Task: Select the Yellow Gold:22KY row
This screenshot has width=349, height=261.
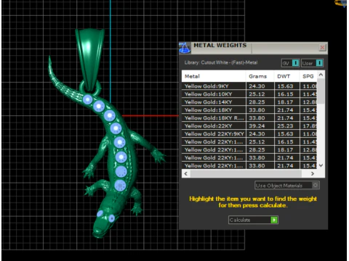Action: click(249, 126)
